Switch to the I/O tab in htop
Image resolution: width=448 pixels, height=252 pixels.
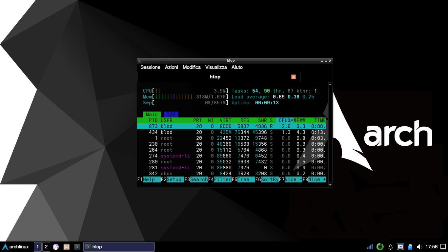pos(171,115)
